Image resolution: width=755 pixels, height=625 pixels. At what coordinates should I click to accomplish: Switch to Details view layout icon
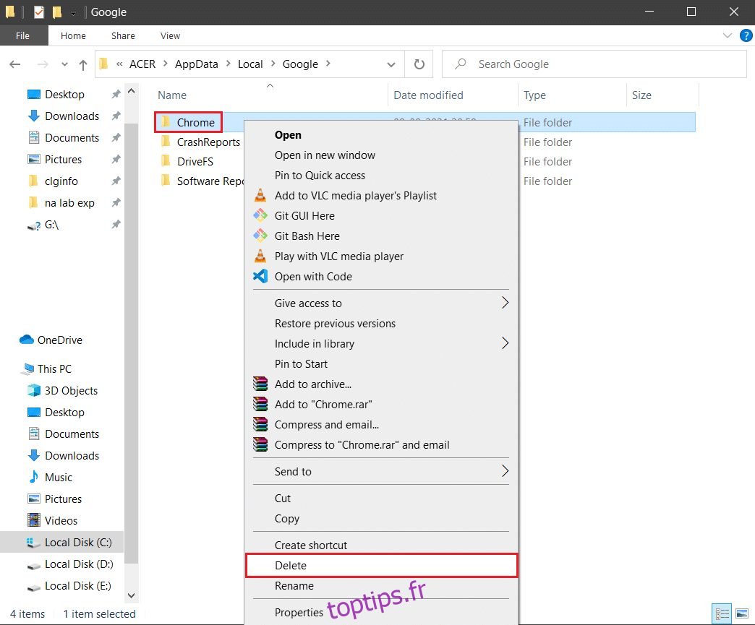(722, 613)
